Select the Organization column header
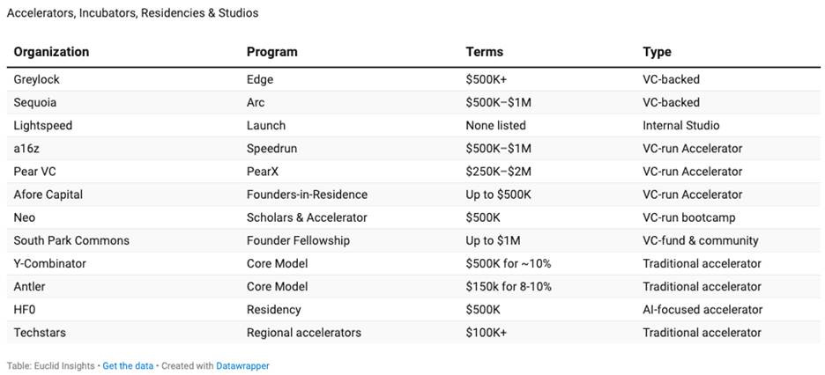 click(51, 52)
